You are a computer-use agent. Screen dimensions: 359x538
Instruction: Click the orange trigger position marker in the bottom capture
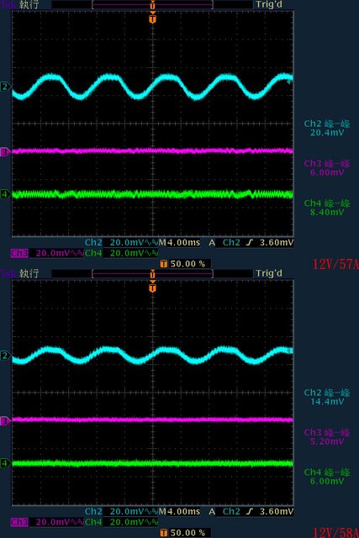(153, 287)
